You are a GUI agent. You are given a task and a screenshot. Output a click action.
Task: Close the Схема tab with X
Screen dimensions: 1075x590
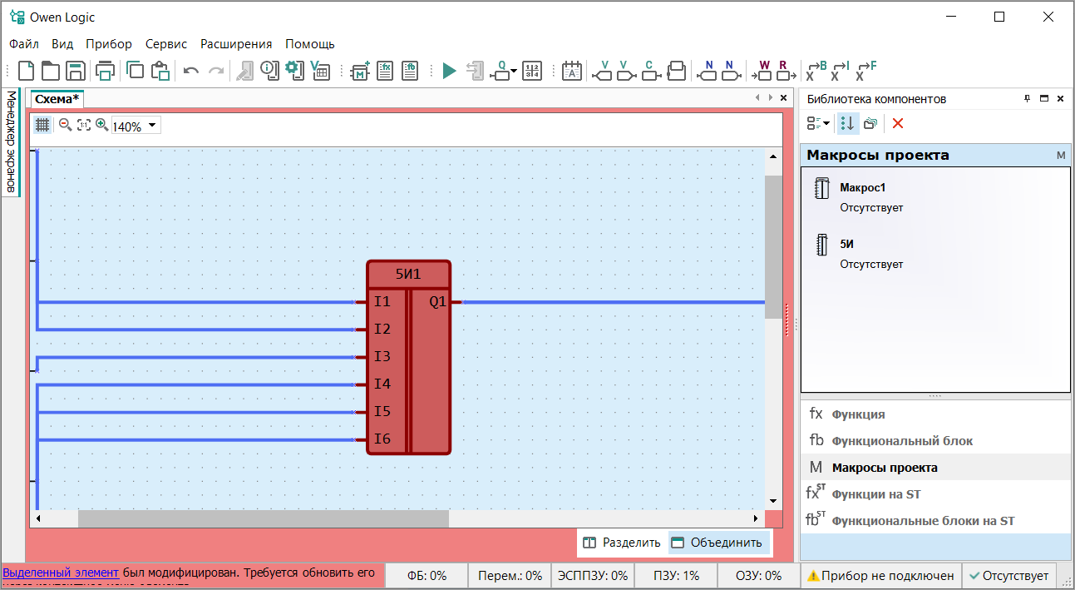pyautogui.click(x=784, y=98)
